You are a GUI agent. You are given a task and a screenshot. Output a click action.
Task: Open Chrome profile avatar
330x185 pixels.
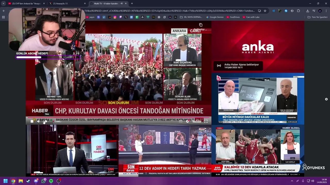click(x=320, y=11)
